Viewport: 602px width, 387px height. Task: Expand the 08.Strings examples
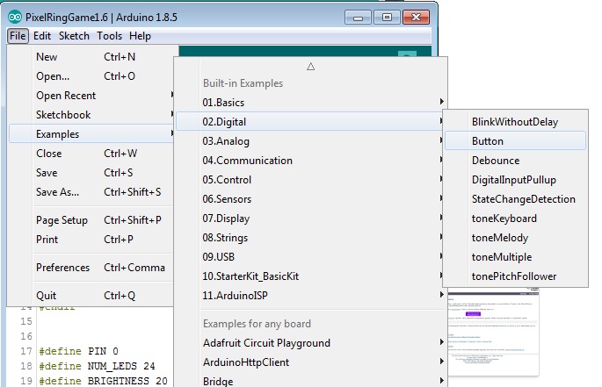coord(310,238)
